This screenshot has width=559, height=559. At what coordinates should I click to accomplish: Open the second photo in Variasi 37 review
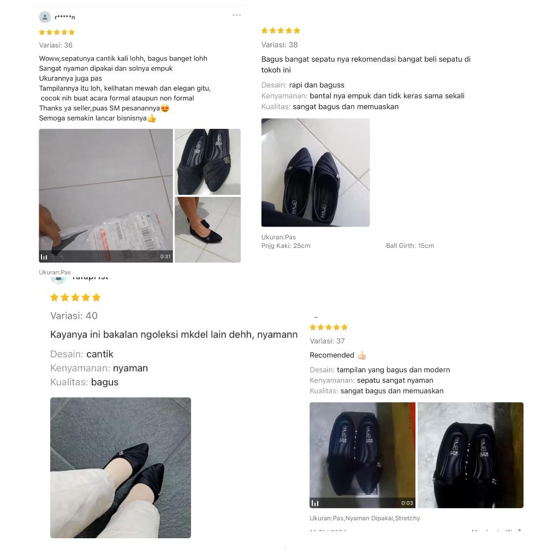471,455
